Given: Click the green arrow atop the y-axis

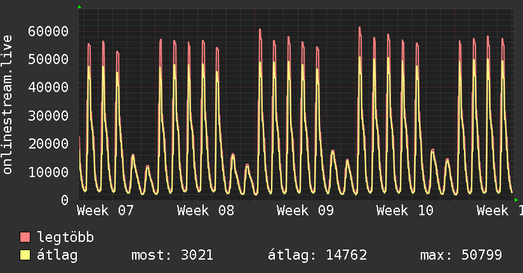Looking at the screenshot, I should coord(79,7).
